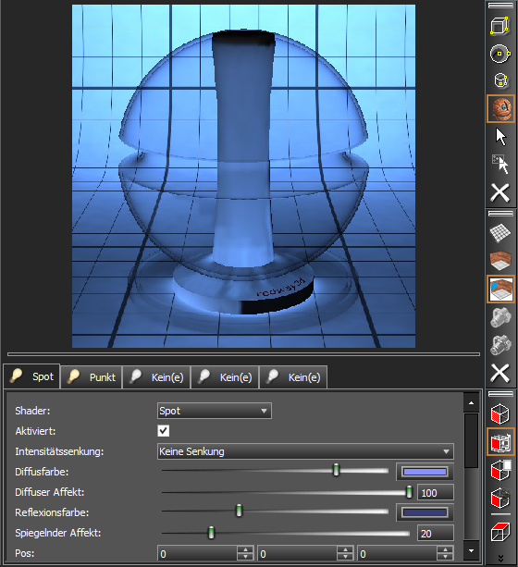Activate the arrow pointer selection tool
This screenshot has width=518, height=567.
(500, 137)
